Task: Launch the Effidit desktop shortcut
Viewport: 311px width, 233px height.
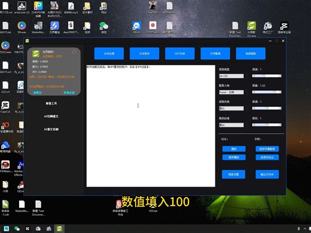Action: coord(137,27)
